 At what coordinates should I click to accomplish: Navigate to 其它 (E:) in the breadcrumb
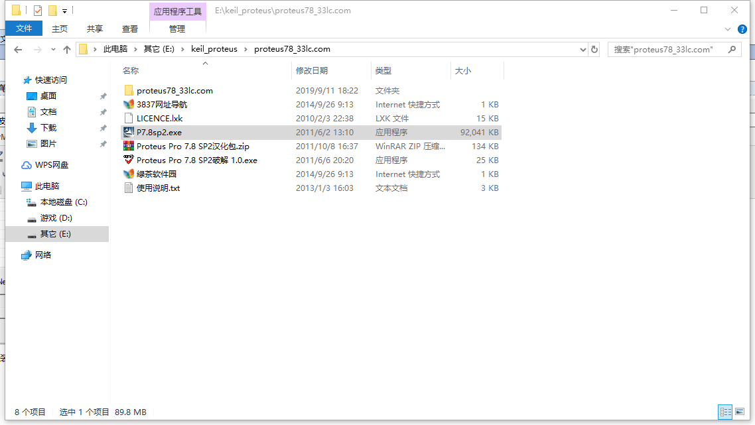click(159, 49)
